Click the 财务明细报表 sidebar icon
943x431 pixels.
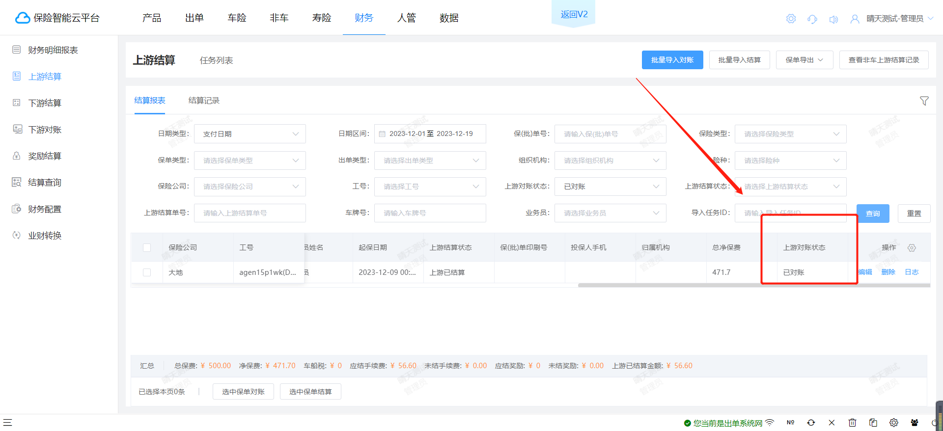click(16, 50)
